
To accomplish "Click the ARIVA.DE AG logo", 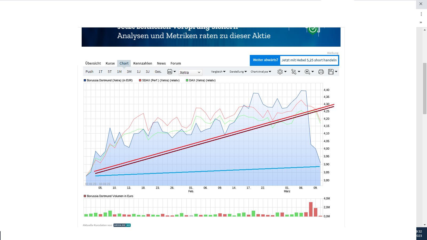I will coord(122,225).
